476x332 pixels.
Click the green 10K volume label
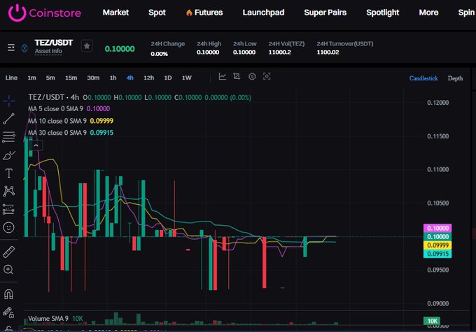[x=432, y=321]
